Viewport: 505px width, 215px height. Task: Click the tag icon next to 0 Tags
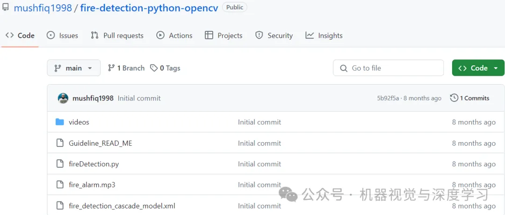coord(154,68)
